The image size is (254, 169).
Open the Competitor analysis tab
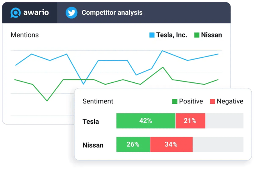click(112, 12)
